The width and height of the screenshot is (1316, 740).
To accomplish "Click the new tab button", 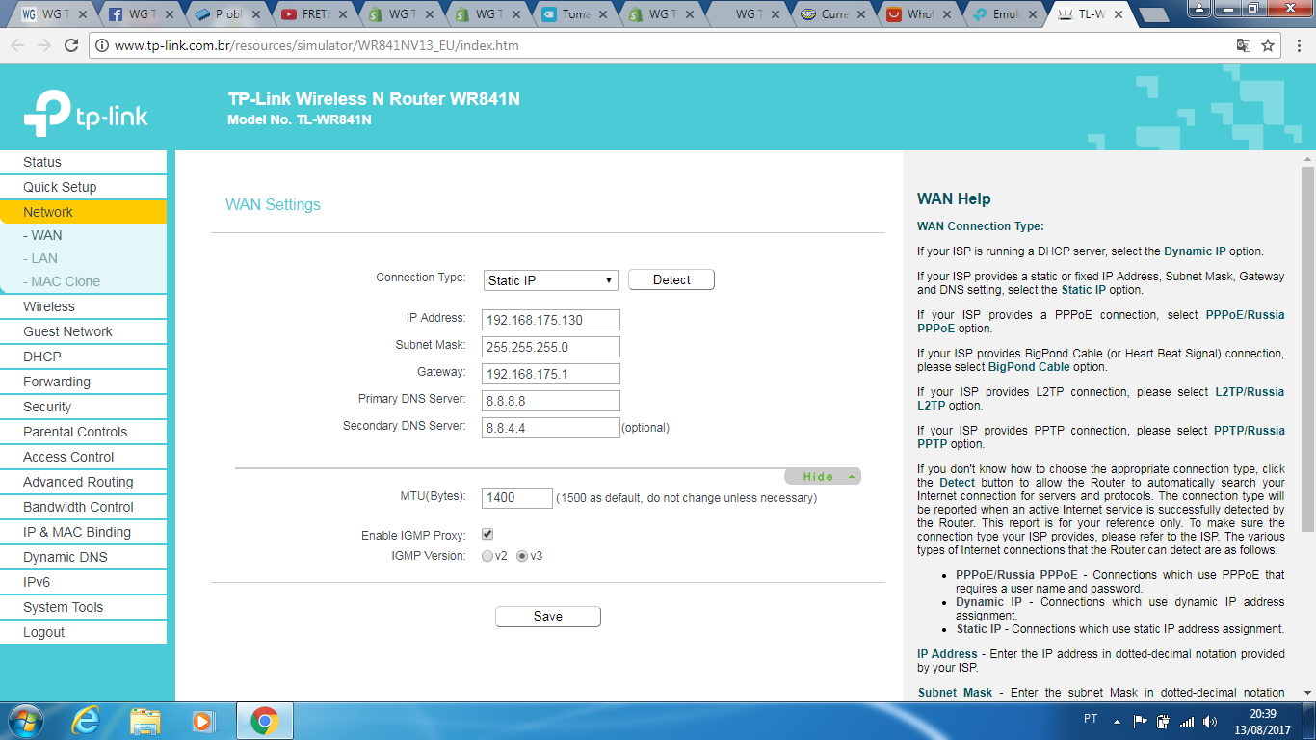I will point(1154,15).
